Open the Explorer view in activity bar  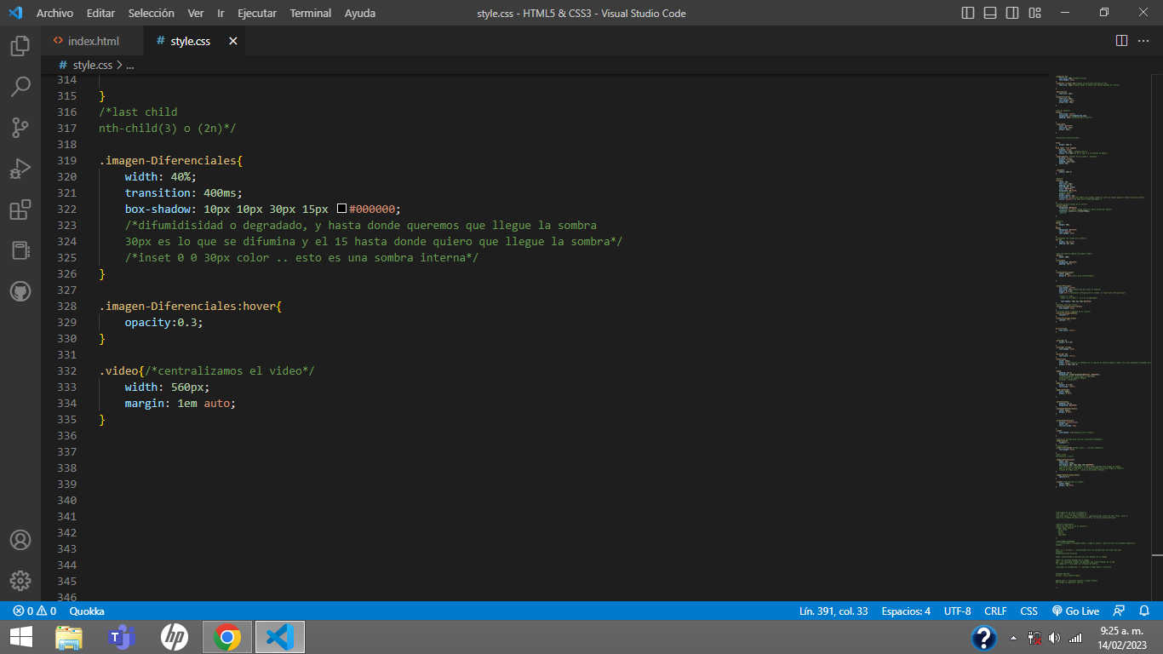[x=20, y=45]
